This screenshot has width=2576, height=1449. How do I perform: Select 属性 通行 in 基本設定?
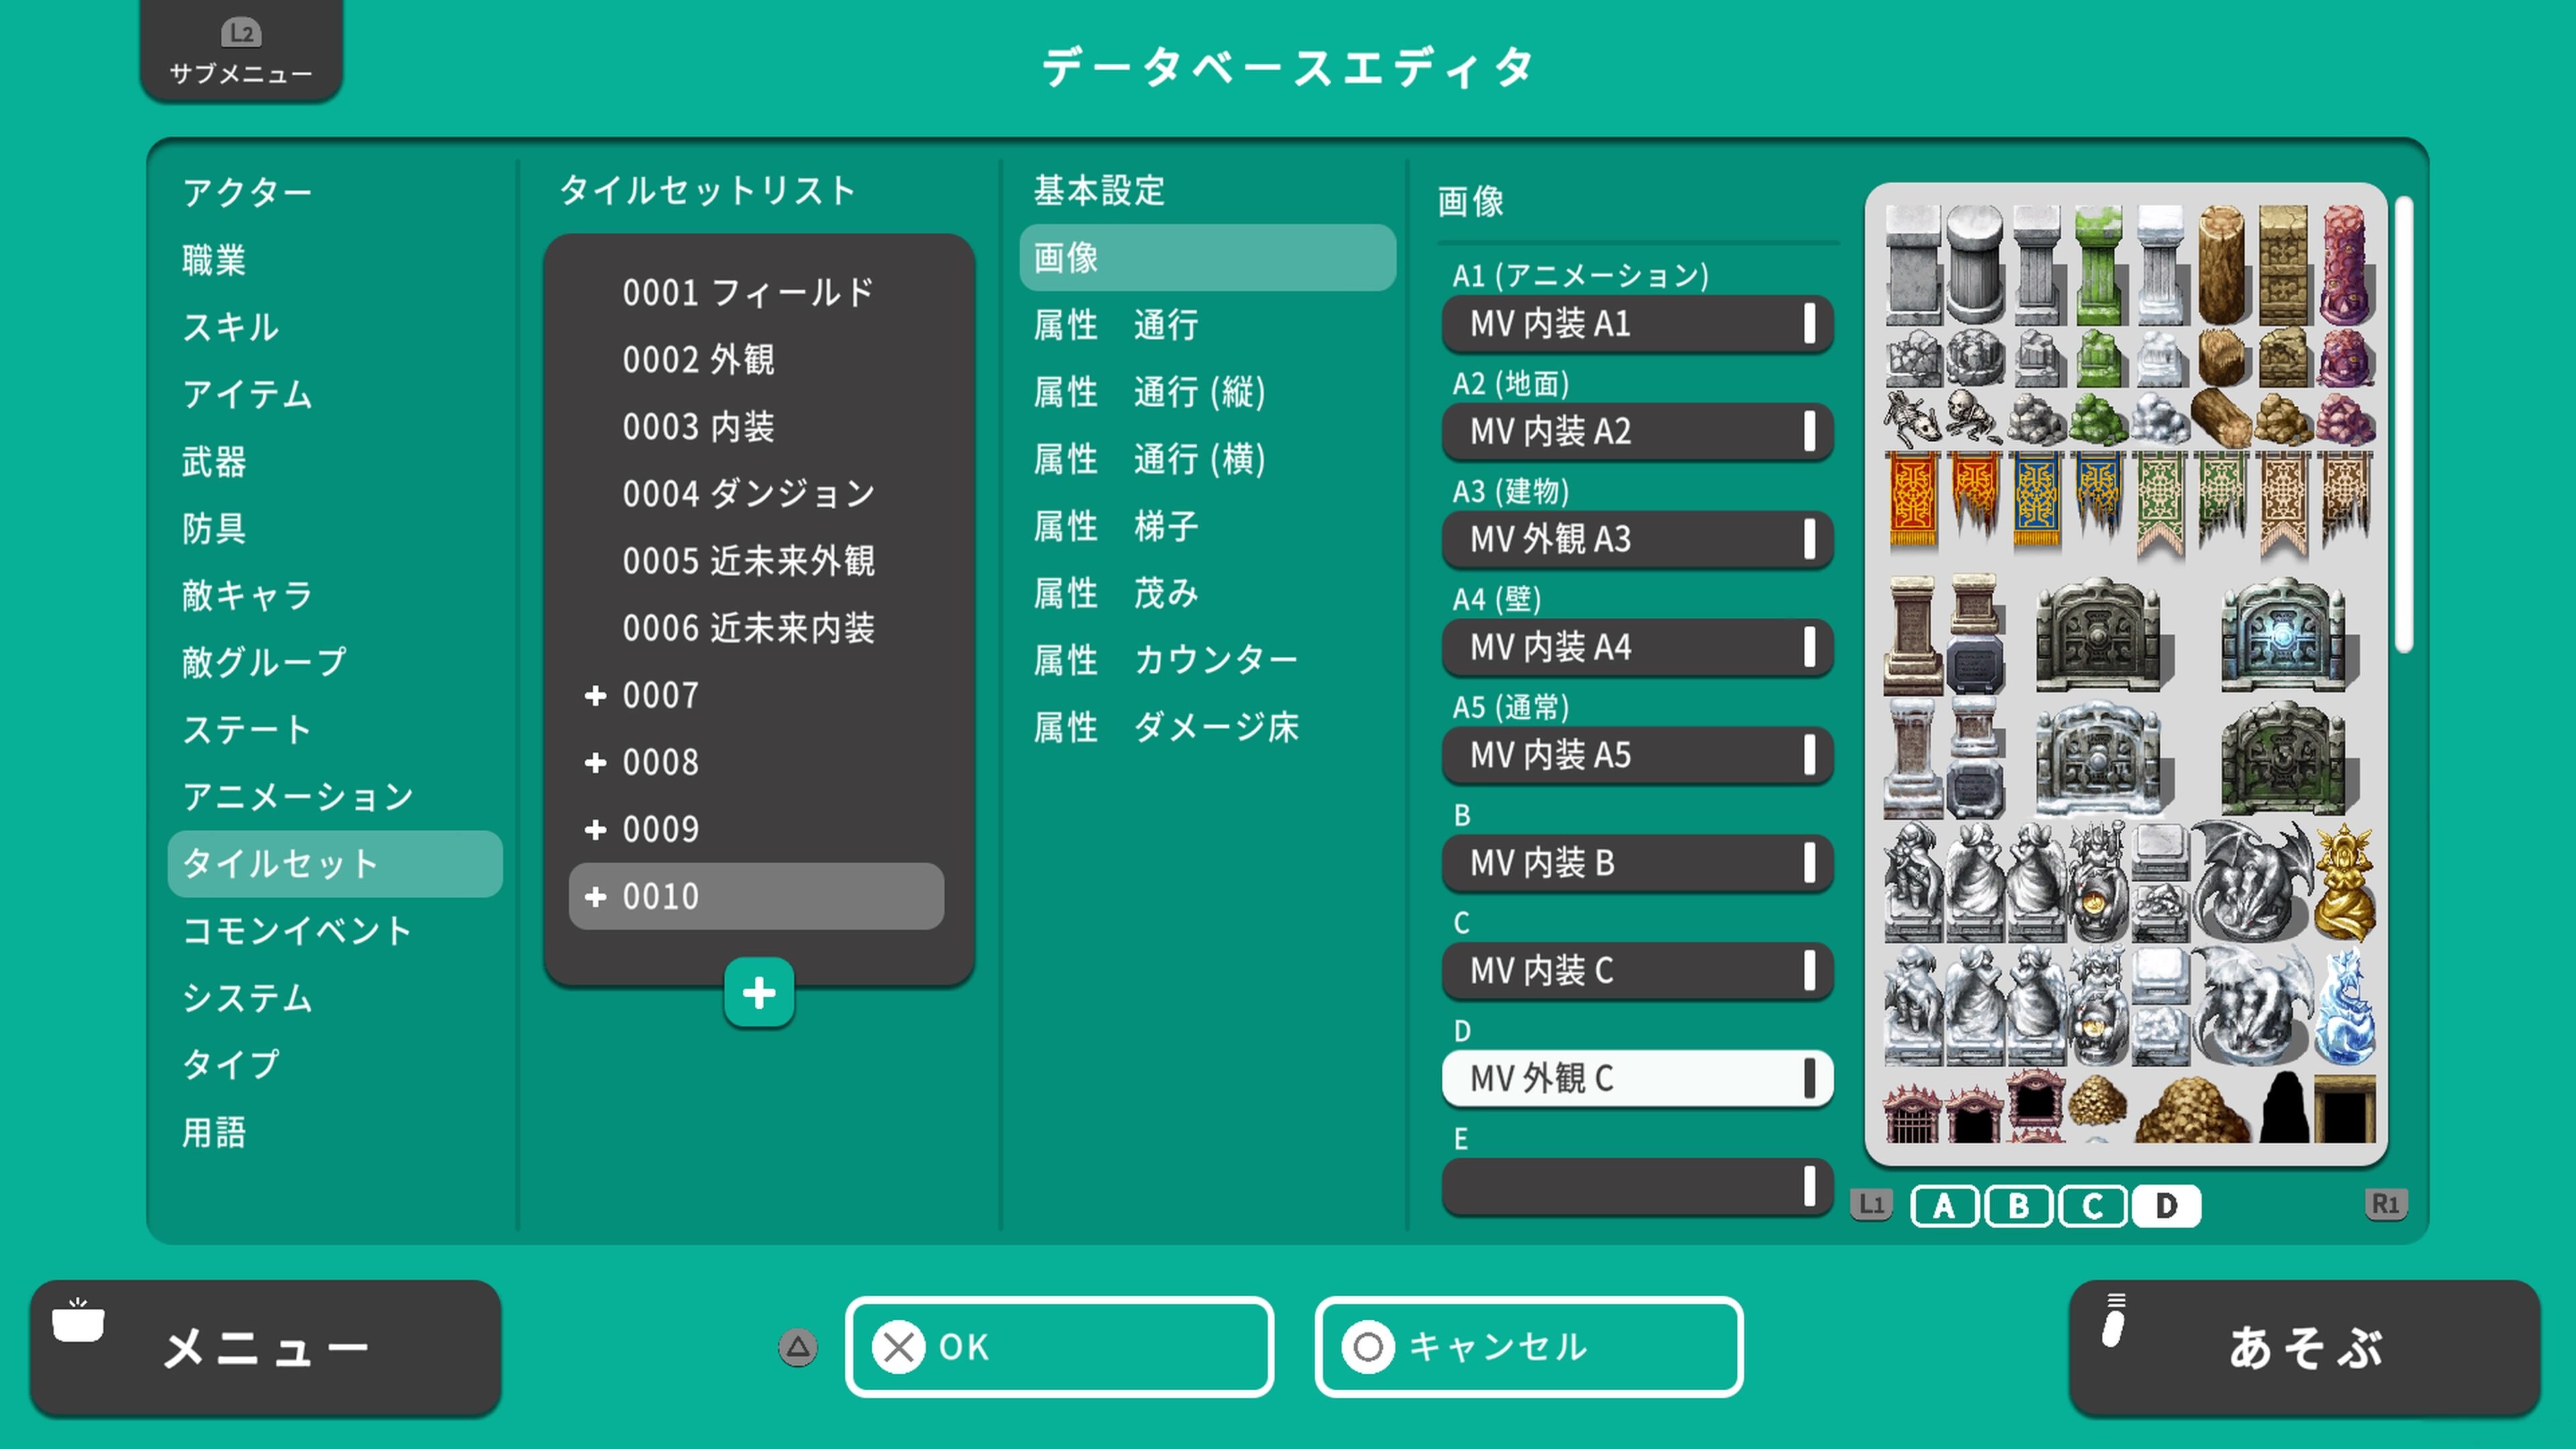click(1115, 325)
